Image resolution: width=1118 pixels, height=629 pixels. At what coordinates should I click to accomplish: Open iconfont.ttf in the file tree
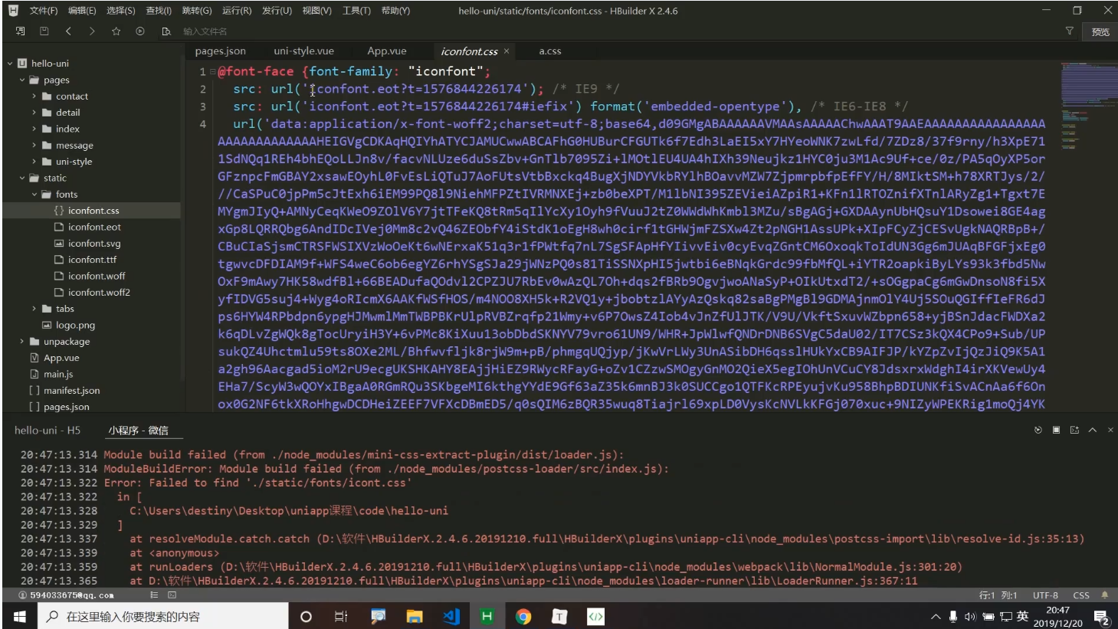(x=92, y=260)
